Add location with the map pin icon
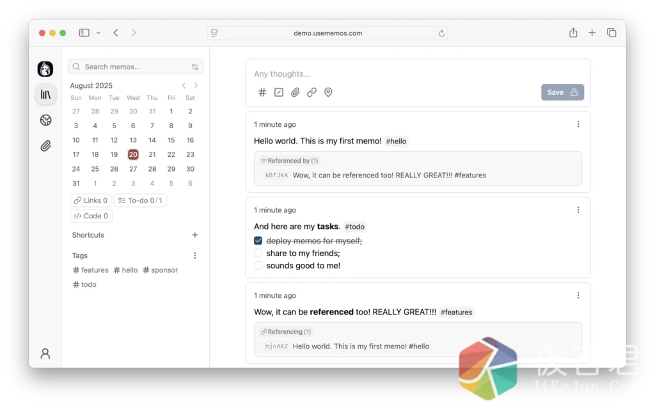This screenshot has width=655, height=406. coord(328,92)
